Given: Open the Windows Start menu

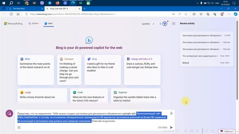Looking at the screenshot, I should [x=4, y=3].
